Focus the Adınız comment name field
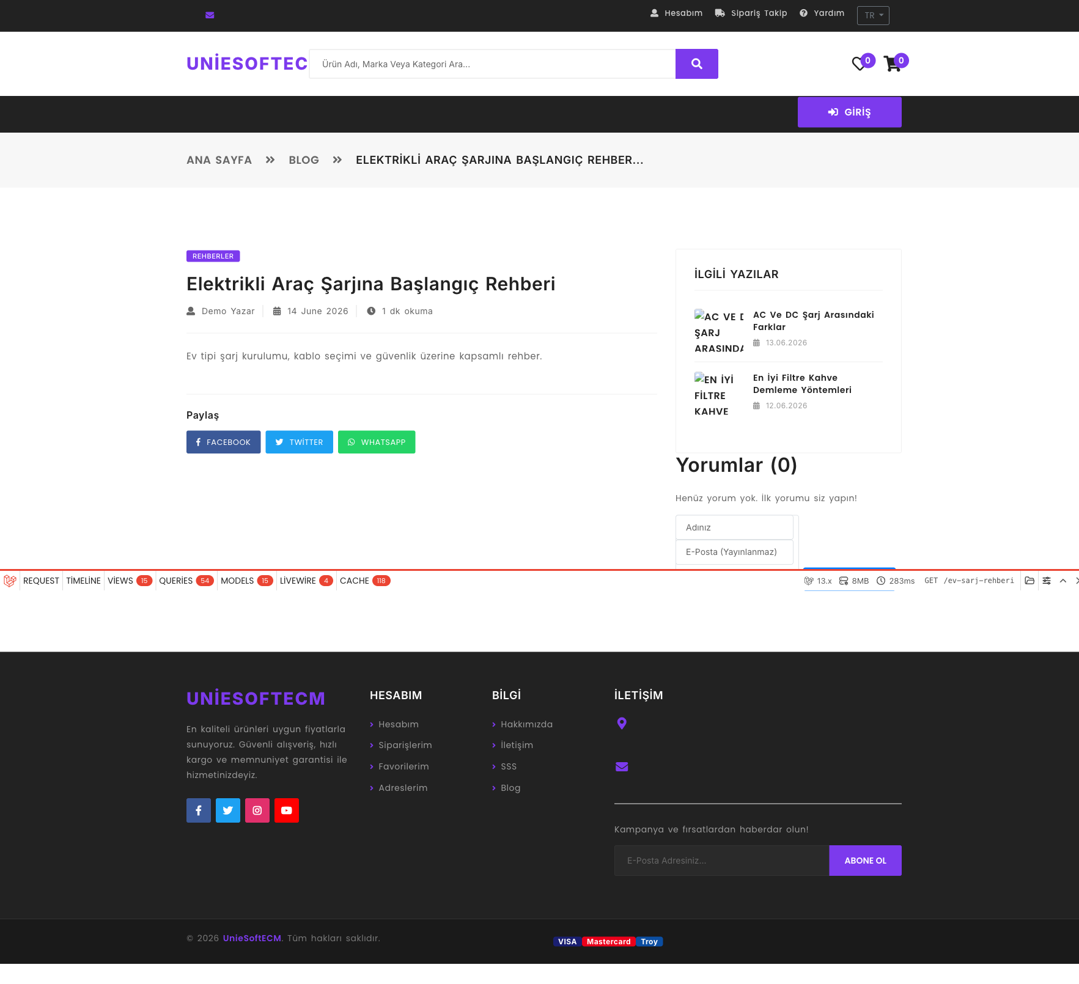Image resolution: width=1079 pixels, height=984 pixels. coord(734,527)
